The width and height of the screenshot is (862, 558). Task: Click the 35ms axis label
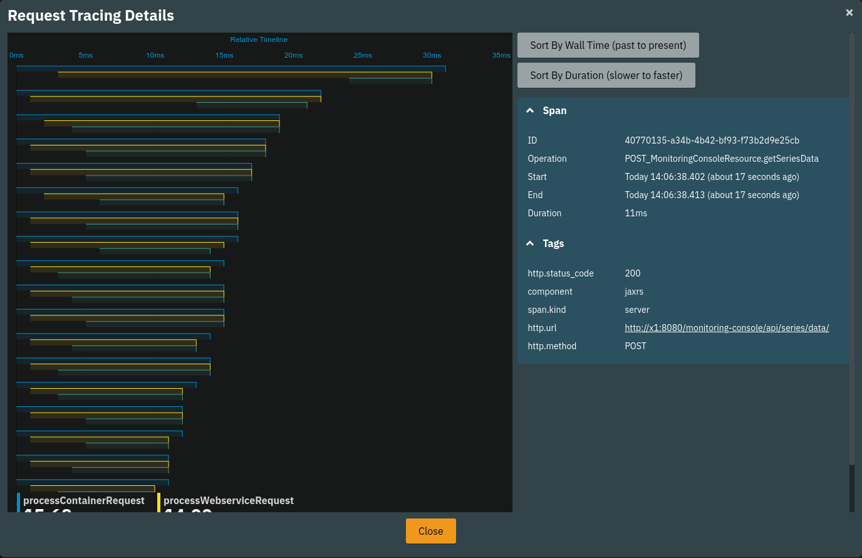(501, 55)
